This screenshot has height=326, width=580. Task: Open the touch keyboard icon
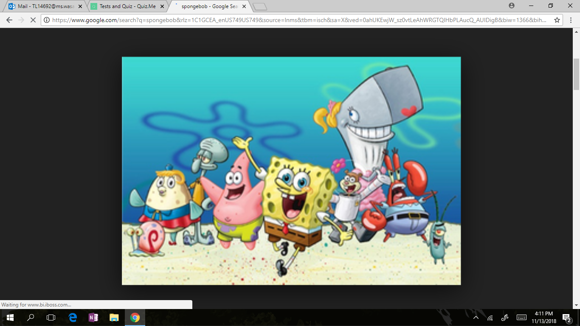click(521, 318)
